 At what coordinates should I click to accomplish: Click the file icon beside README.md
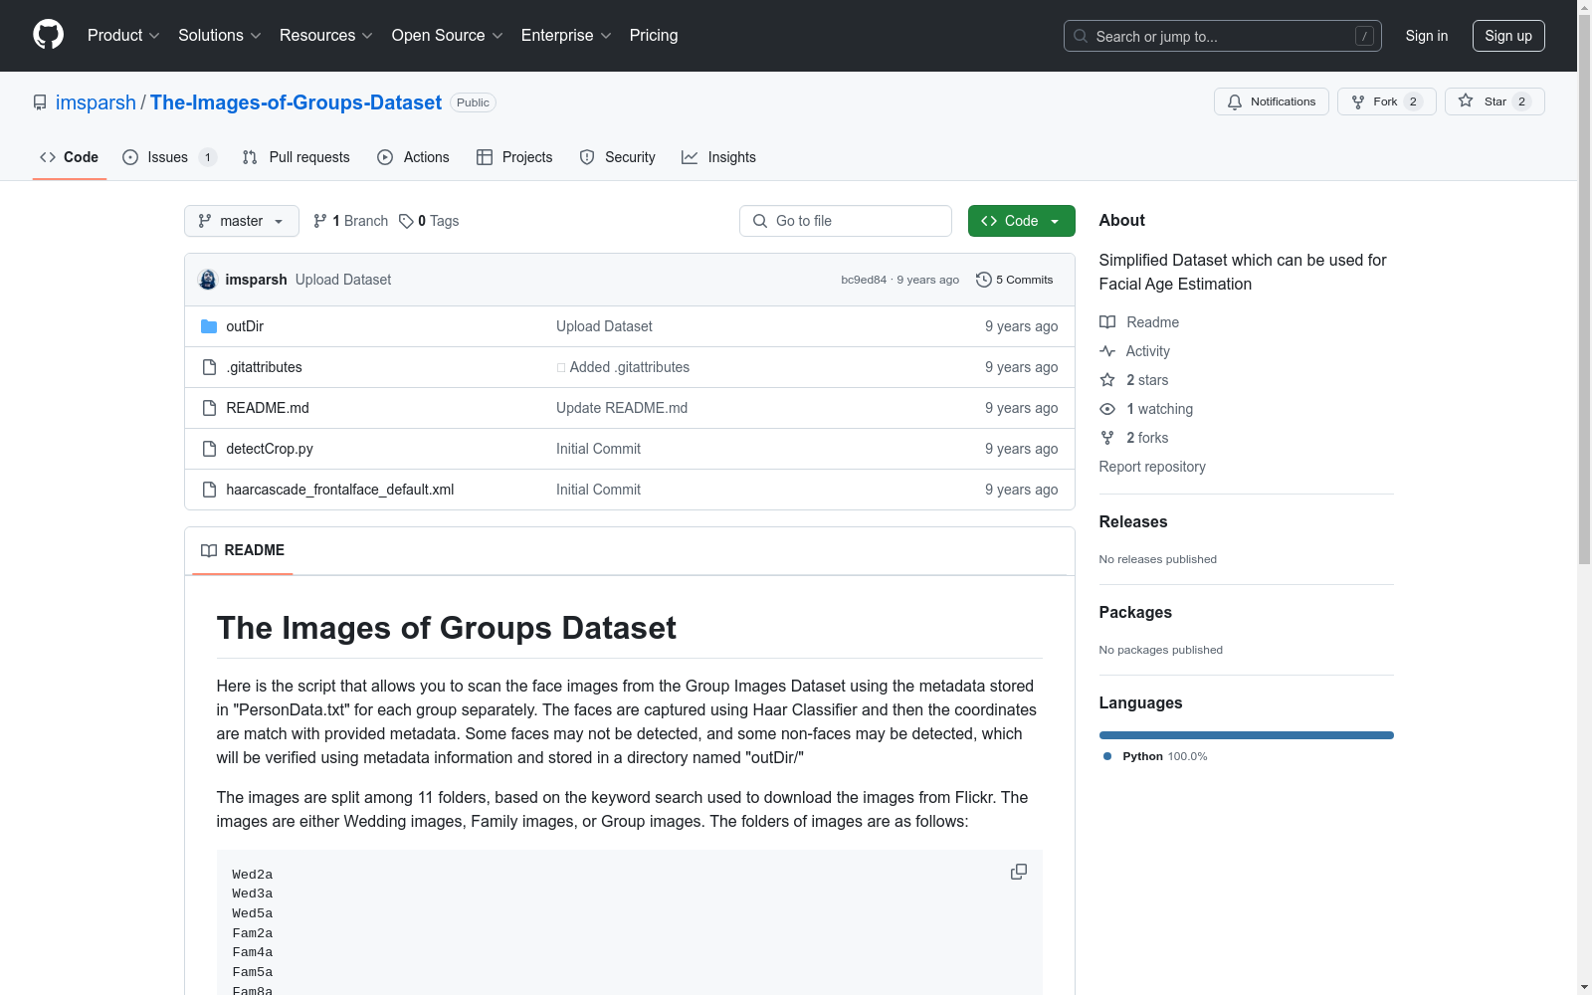pos(209,408)
